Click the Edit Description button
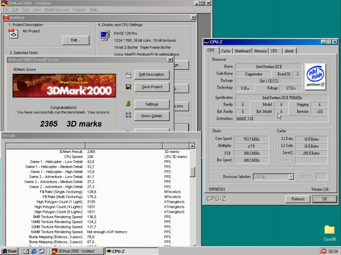Image resolution: width=341 pixels, height=255 pixels. 152,75
